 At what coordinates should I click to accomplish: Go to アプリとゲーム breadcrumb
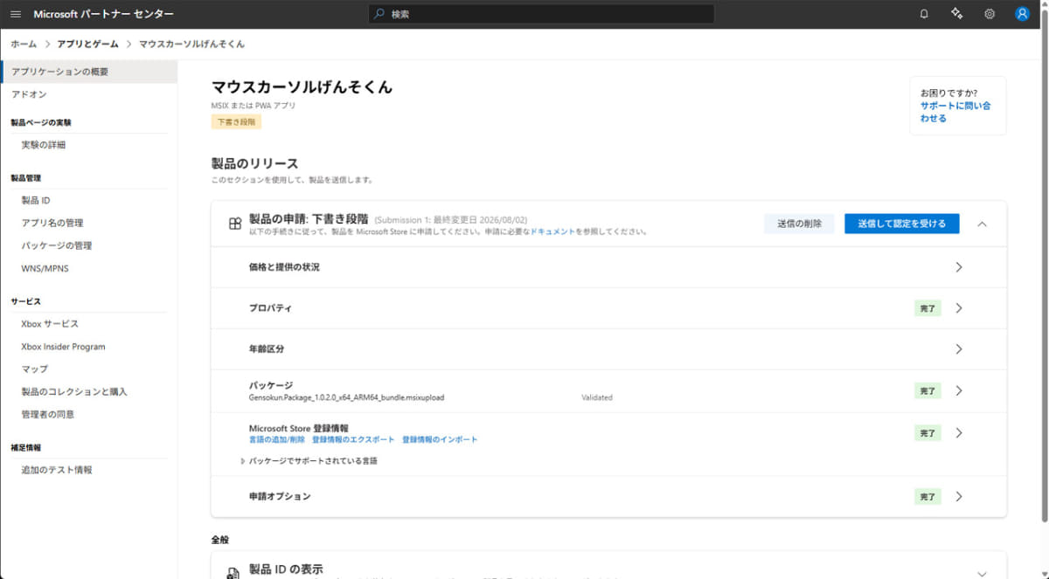[87, 44]
